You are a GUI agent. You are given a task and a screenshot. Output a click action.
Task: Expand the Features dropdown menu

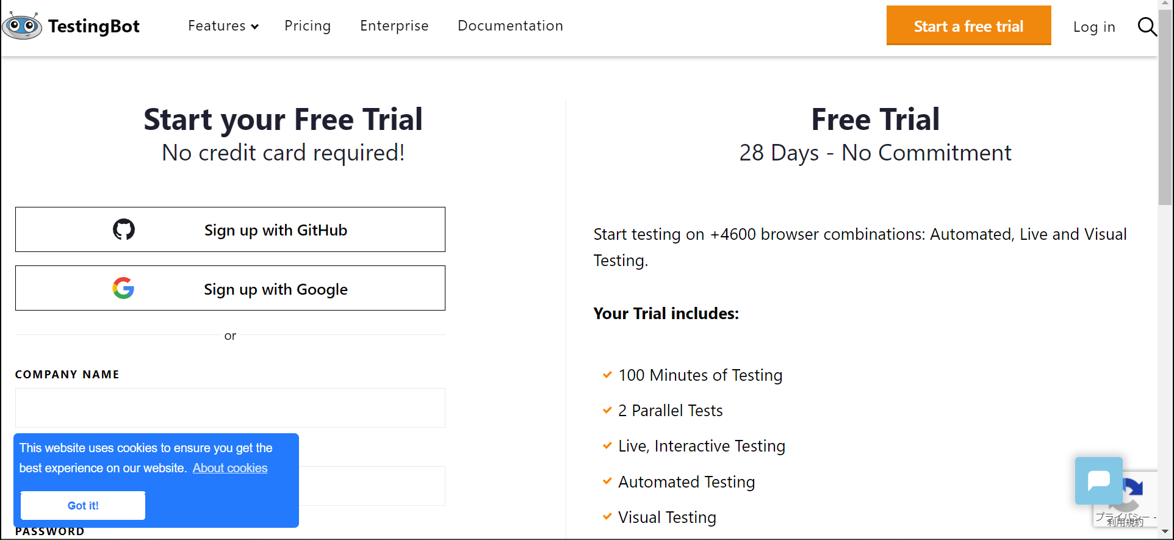[223, 26]
